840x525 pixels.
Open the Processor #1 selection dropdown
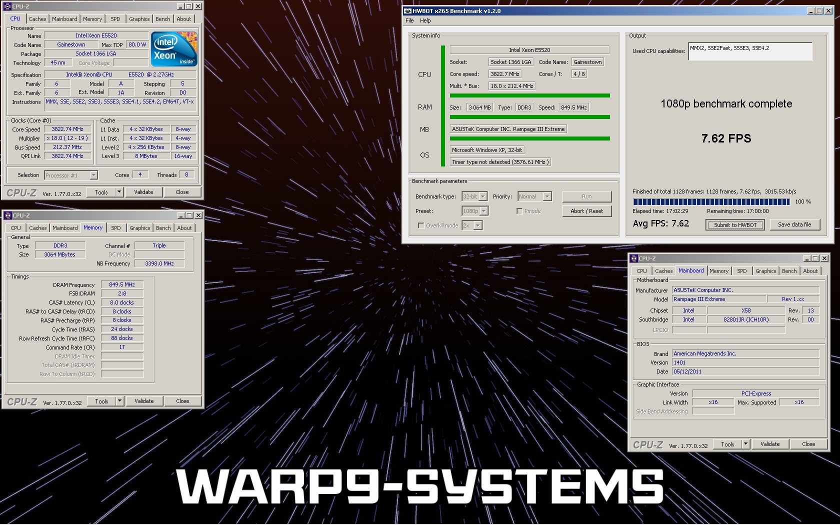pos(71,175)
